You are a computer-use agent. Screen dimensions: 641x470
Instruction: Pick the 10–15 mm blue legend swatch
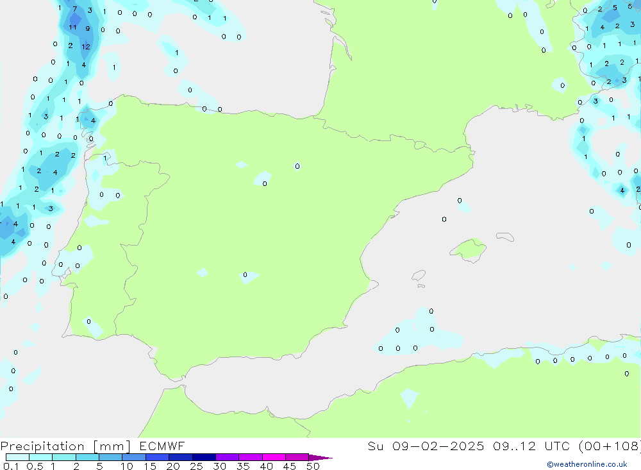[134, 457]
